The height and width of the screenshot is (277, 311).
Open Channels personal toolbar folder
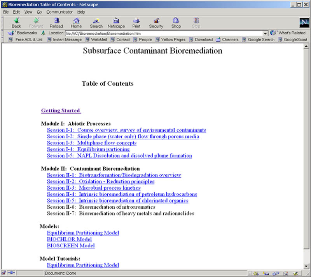click(x=227, y=39)
